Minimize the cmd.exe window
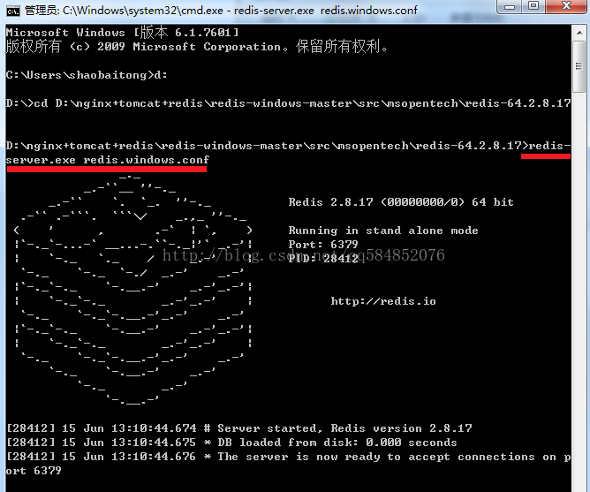Screen dimensions: 590x492 pyautogui.click(x=510, y=6)
